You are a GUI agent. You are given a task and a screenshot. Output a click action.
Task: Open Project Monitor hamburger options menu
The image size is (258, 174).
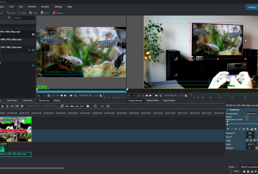(186, 95)
